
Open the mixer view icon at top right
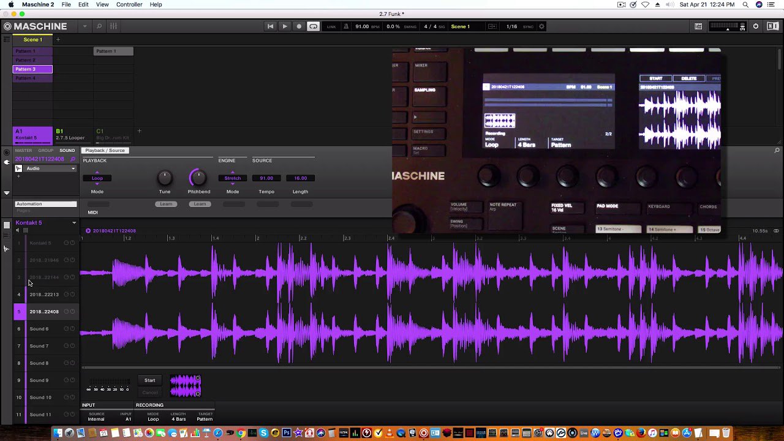pos(698,26)
